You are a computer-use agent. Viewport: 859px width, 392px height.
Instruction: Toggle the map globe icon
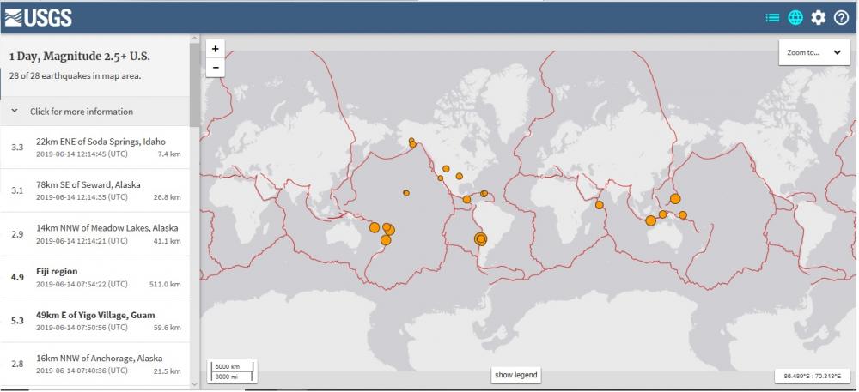coord(795,18)
